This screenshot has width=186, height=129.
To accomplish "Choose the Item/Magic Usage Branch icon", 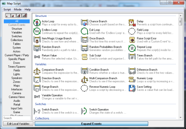I will pyautogui.click(x=37, y=40).
